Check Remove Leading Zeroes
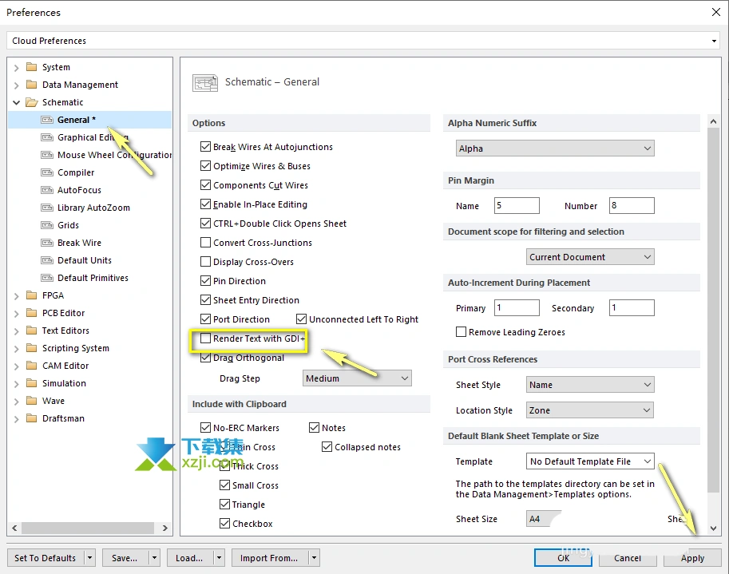 (x=462, y=332)
